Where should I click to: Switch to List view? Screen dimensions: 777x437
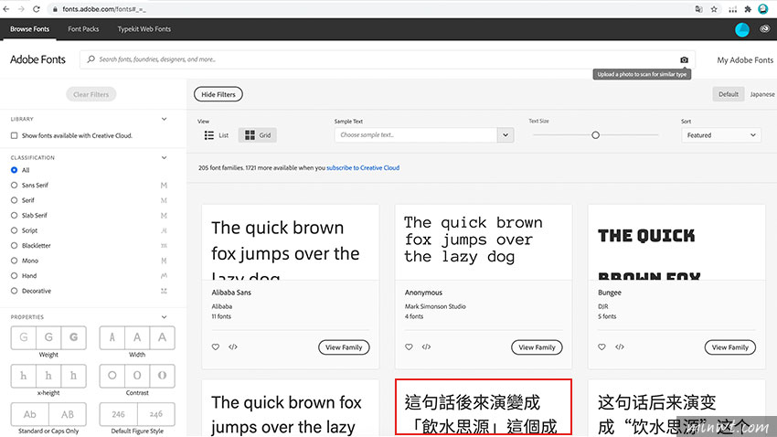(x=217, y=135)
